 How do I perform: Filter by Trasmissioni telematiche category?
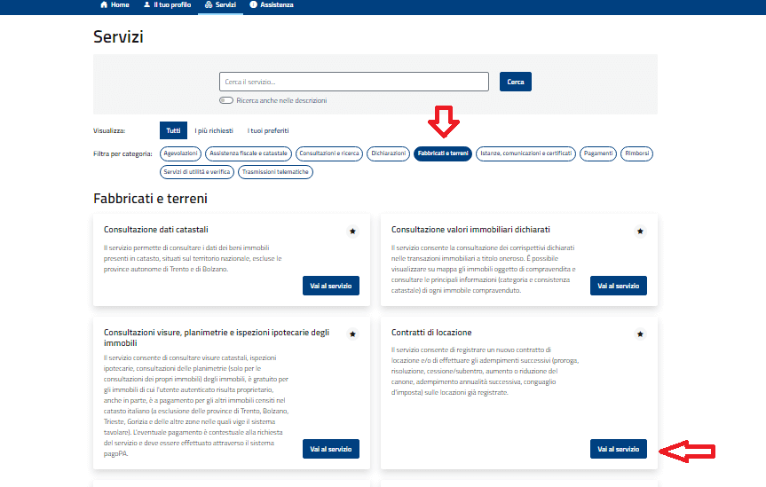[x=275, y=172]
